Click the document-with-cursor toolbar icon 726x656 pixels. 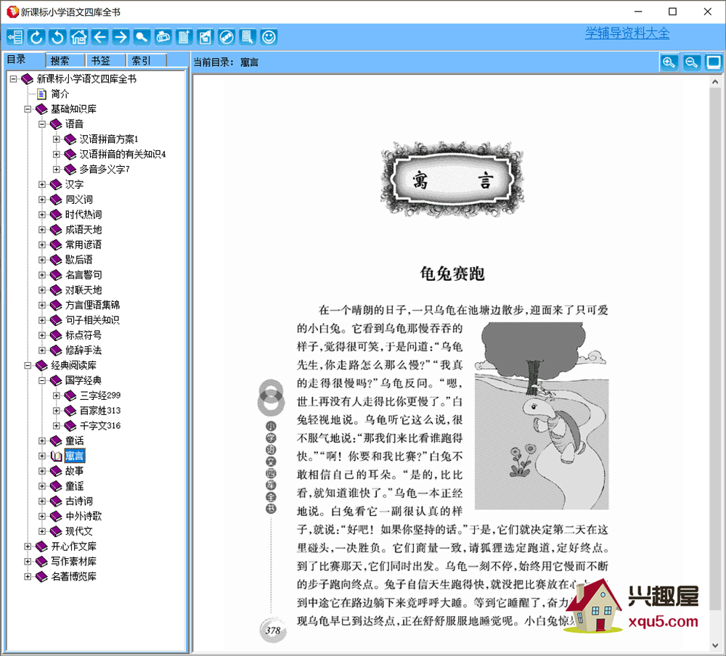click(x=248, y=36)
